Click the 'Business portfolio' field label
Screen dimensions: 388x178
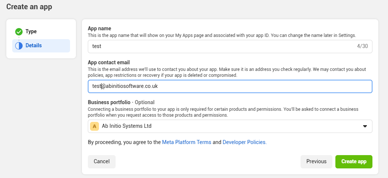point(109,102)
